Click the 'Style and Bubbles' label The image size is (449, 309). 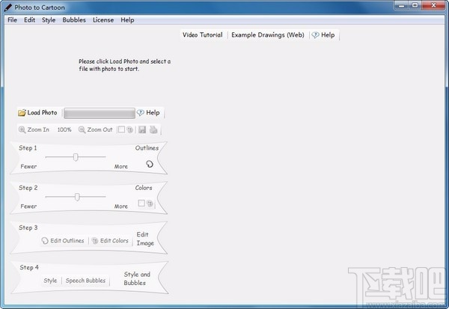pos(137,278)
